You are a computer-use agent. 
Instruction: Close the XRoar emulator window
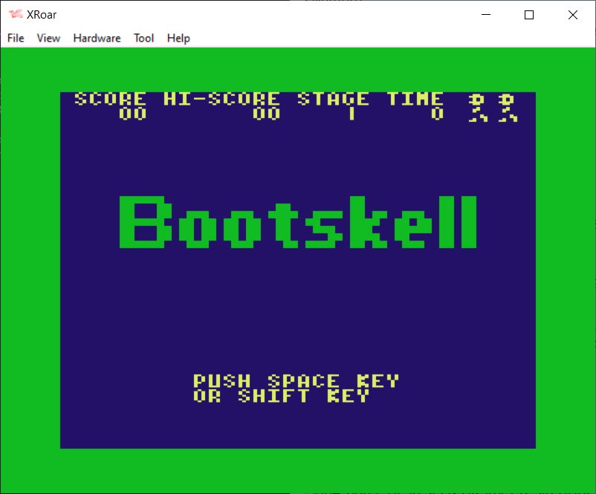point(572,15)
